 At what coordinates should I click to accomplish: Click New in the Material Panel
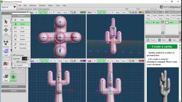[167, 15]
